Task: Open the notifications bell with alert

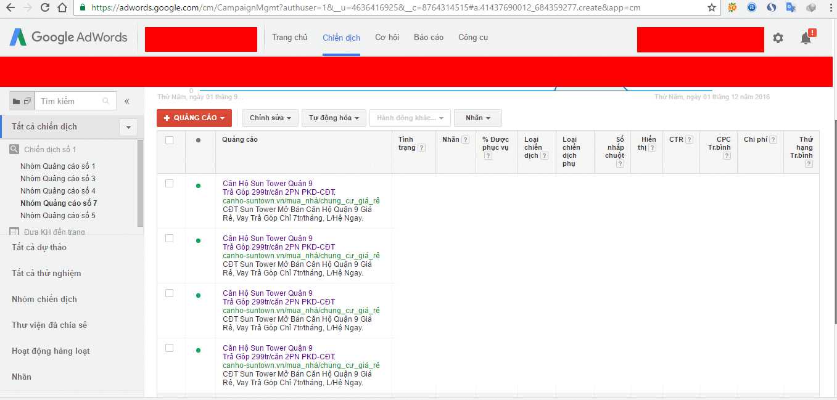Action: (806, 38)
